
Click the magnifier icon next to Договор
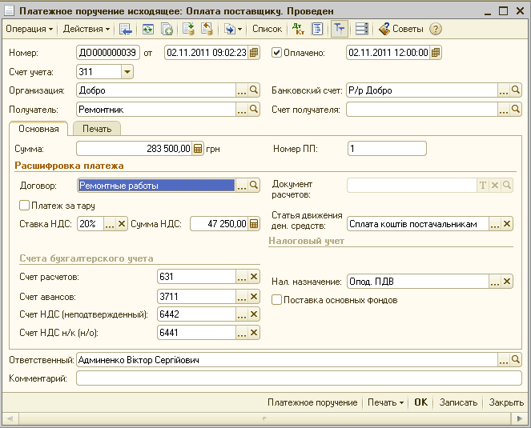[x=254, y=185]
